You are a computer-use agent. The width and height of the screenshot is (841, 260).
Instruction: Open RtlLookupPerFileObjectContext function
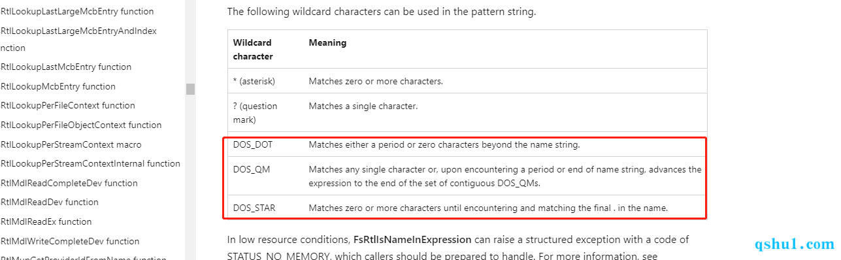(x=80, y=125)
